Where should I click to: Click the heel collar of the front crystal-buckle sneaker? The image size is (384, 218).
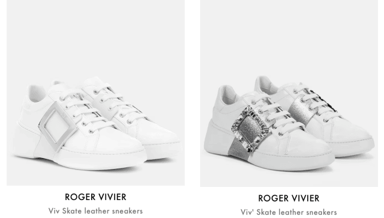coord(226,95)
